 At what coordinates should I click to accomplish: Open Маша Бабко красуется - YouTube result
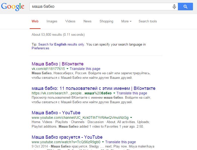(67, 137)
